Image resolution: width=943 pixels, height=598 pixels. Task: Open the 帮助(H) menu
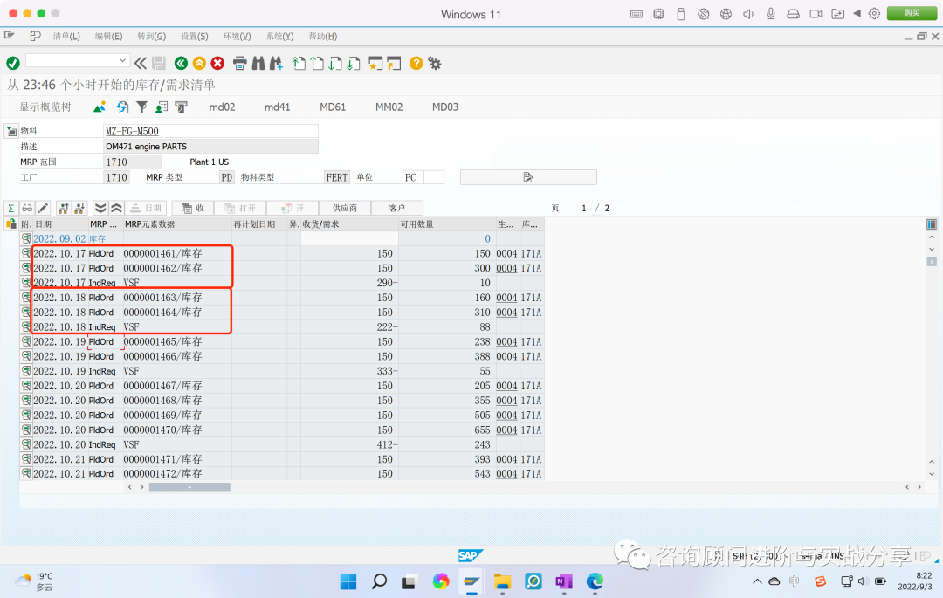(323, 36)
